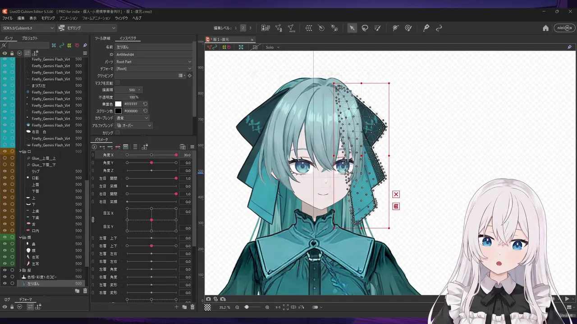Screen dimensions: 577x324
Task: Open the SDK5.3/Cubism5.3 version dropdown
Action: [x=28, y=28]
